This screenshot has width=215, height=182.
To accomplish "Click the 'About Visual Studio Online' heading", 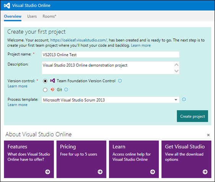I will (39, 134).
